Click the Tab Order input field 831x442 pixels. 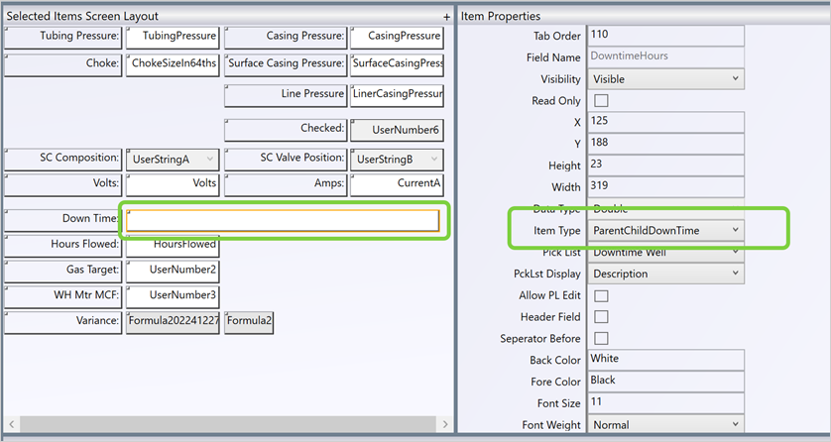665,36
